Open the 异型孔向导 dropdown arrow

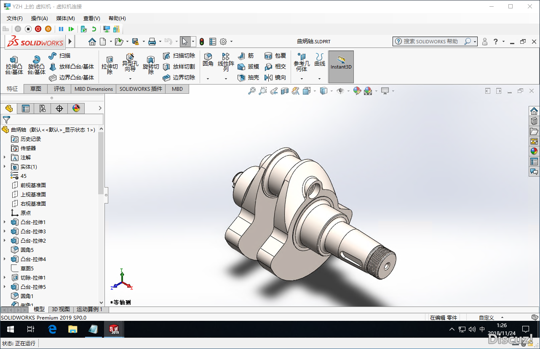click(x=130, y=79)
